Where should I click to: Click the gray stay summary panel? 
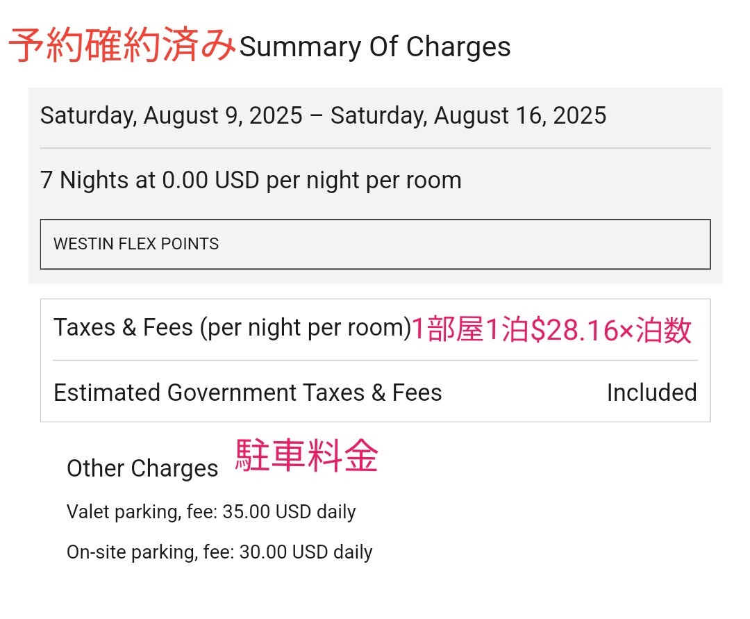coord(375,185)
